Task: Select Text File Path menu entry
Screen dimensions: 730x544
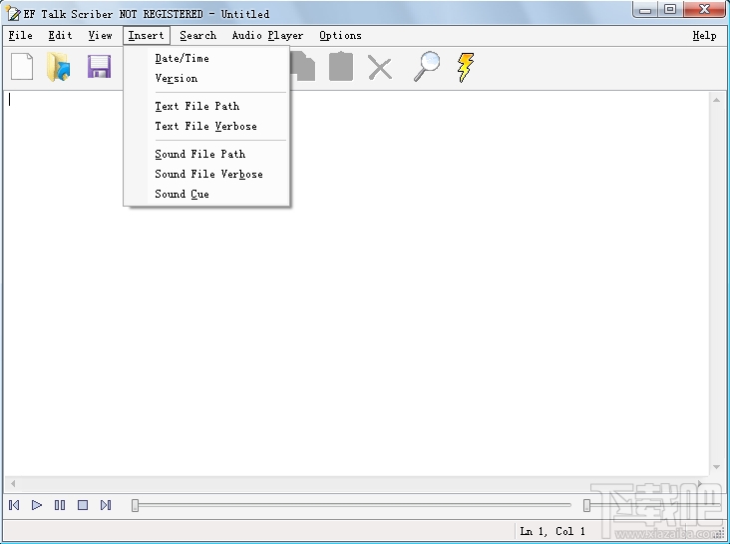Action: [x=206, y=106]
